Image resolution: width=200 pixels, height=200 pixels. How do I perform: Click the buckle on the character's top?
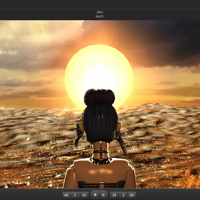point(101,185)
